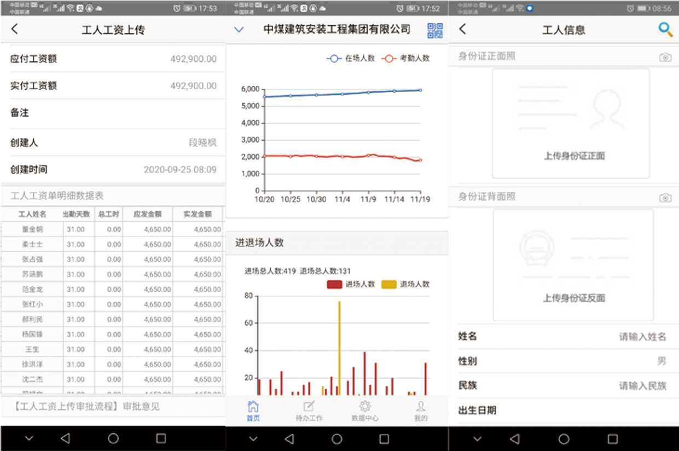Image resolution: width=679 pixels, height=451 pixels.
Task: Tap camera icon beside 身份证正面照
Action: pos(665,57)
